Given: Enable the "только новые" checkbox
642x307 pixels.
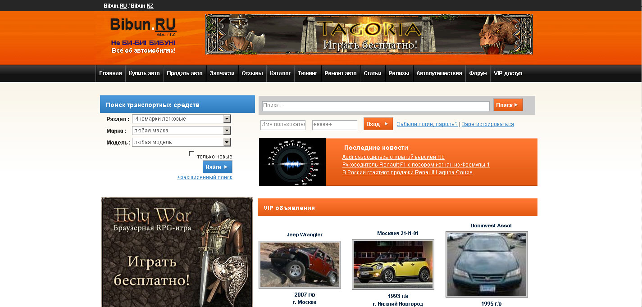Looking at the screenshot, I should pyautogui.click(x=191, y=153).
